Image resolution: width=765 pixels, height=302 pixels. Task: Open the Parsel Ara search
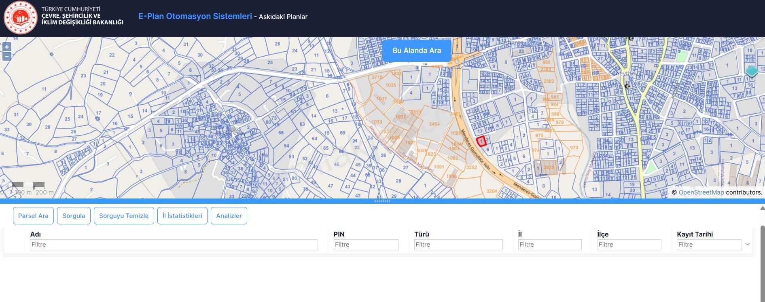[33, 216]
